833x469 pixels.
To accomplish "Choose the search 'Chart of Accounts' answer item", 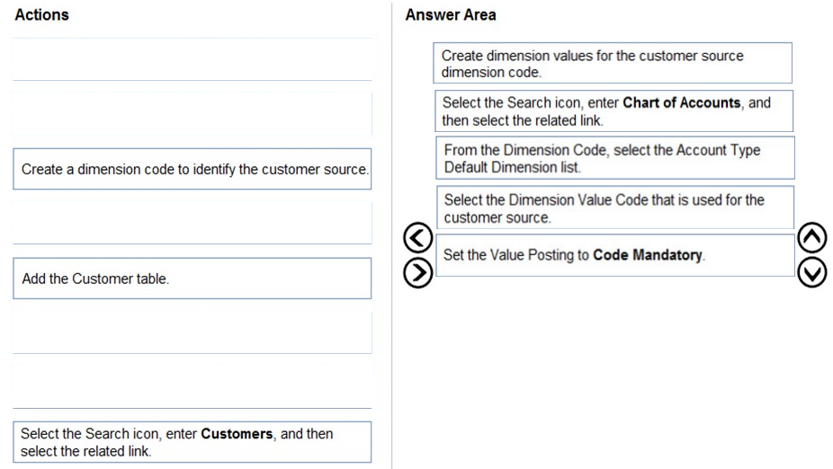I will click(x=614, y=110).
